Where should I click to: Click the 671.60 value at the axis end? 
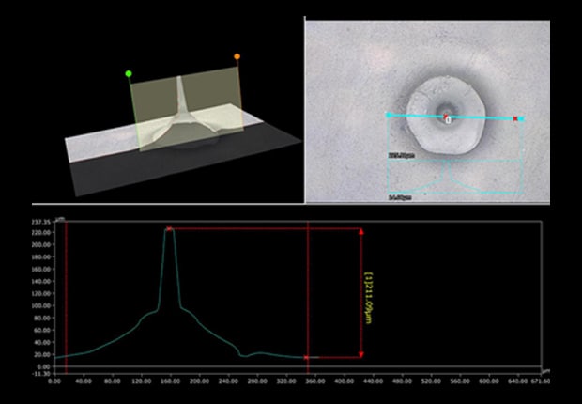pos(540,381)
